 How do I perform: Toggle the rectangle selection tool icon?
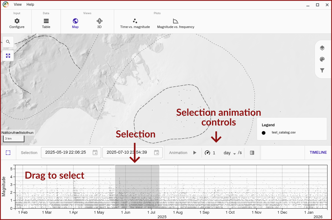point(8,153)
